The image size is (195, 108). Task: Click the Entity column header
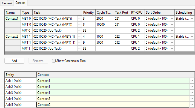(21, 75)
